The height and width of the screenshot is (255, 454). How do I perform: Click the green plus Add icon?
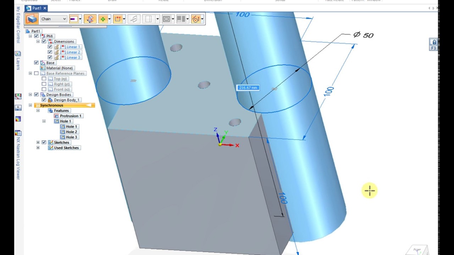click(x=103, y=19)
